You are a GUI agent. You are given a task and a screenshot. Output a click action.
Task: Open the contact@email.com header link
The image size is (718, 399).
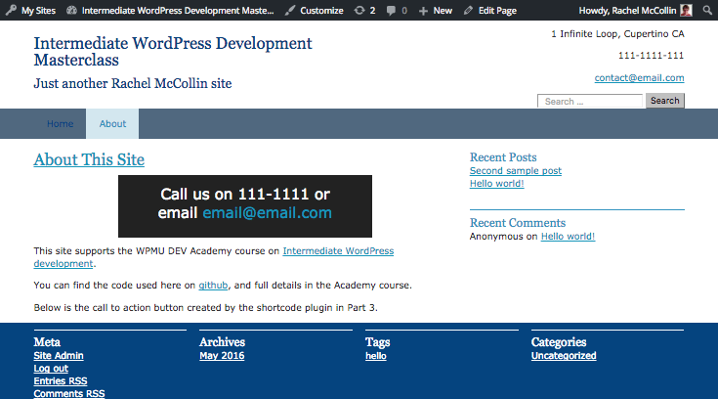(639, 78)
